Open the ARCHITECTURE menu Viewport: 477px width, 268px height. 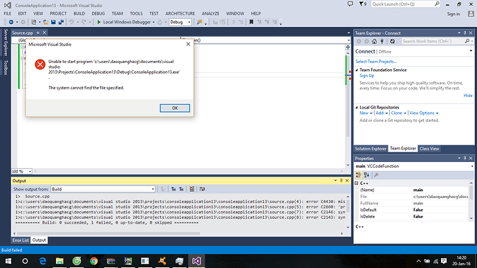click(x=180, y=13)
